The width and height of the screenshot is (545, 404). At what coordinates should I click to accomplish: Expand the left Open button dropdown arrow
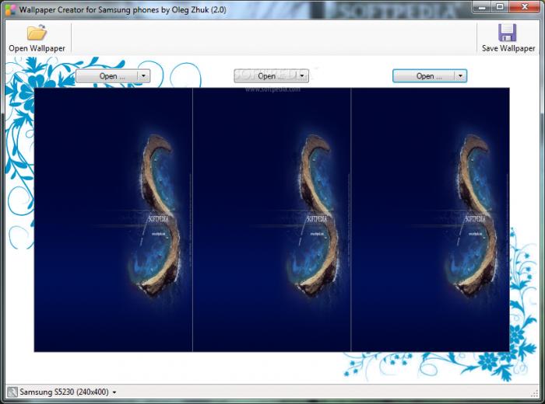143,76
